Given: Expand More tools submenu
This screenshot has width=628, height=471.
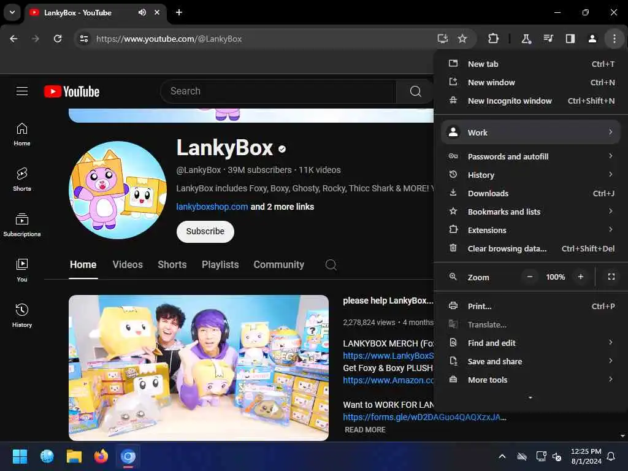Looking at the screenshot, I should [530, 380].
